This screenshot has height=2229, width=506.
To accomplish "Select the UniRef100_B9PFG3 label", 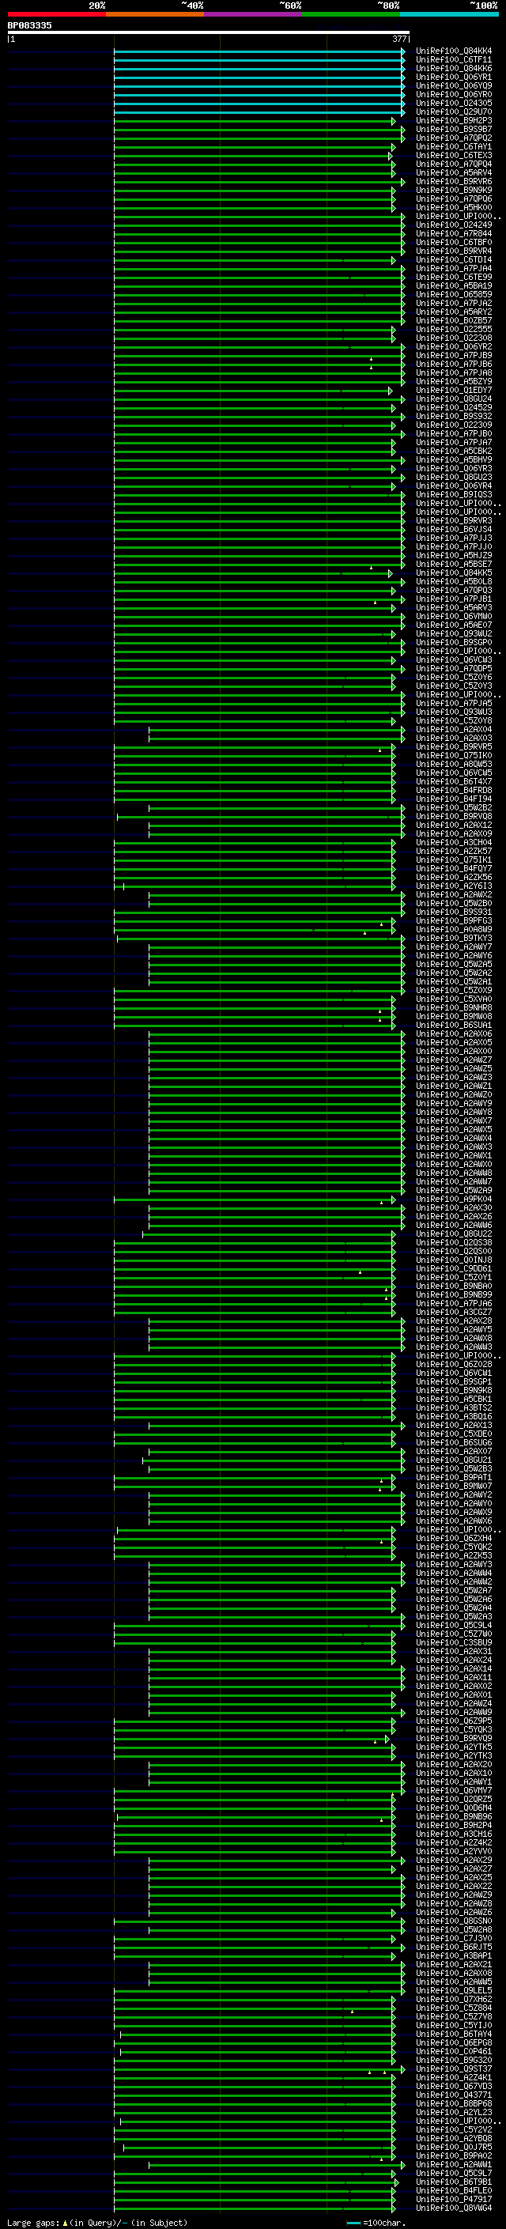I will click(453, 920).
